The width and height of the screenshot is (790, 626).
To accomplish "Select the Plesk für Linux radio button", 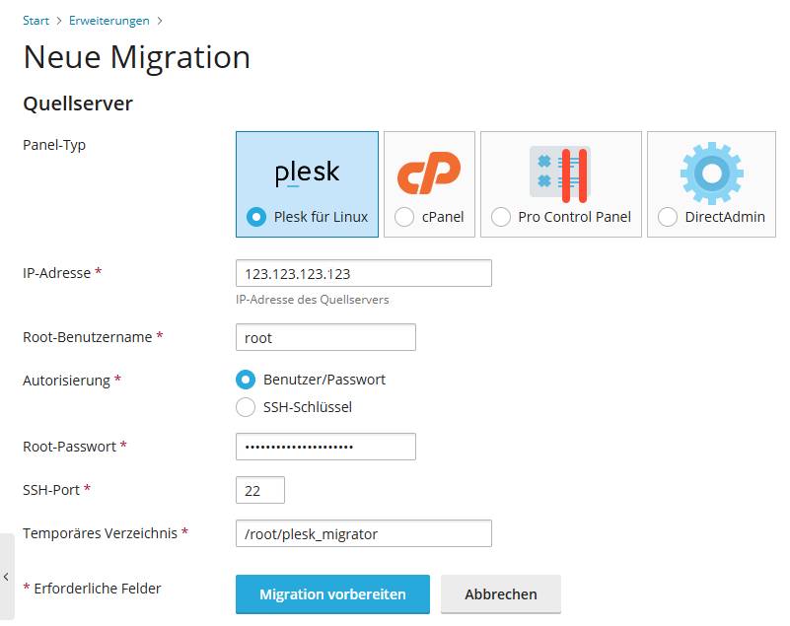I will tap(257, 217).
